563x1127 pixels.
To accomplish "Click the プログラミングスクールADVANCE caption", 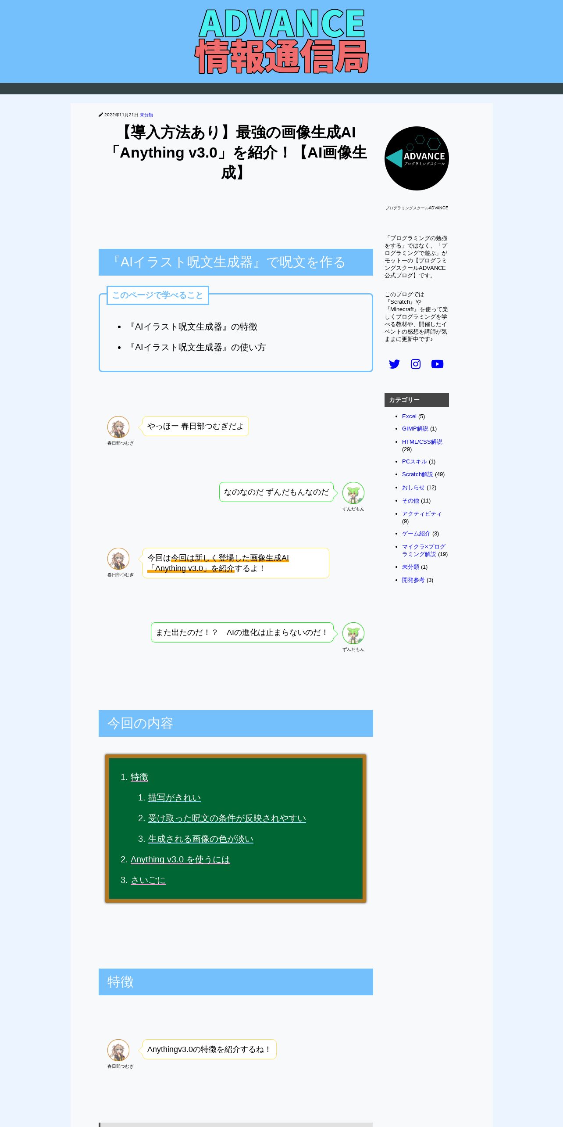I will pyautogui.click(x=417, y=208).
